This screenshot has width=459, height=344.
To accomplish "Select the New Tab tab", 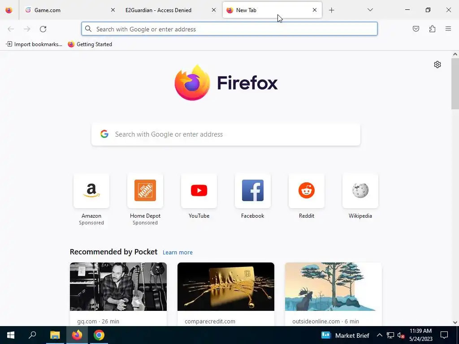I will (272, 10).
